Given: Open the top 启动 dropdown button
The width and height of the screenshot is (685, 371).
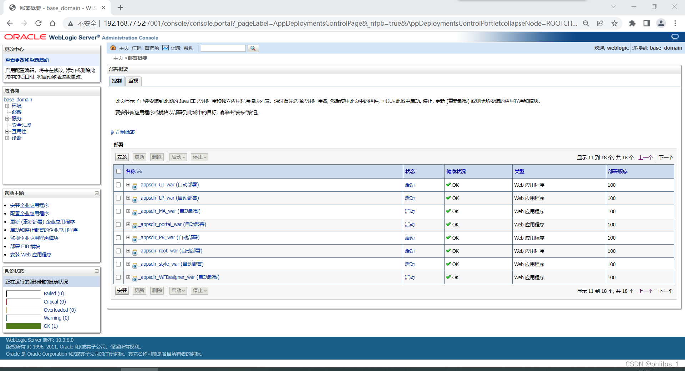Looking at the screenshot, I should pyautogui.click(x=178, y=157).
